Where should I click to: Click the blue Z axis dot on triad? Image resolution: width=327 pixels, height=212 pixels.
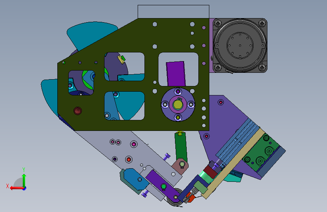click(25, 188)
